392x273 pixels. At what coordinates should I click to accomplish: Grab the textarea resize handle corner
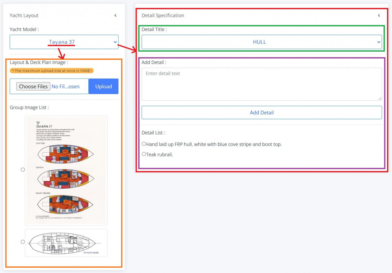click(x=380, y=99)
